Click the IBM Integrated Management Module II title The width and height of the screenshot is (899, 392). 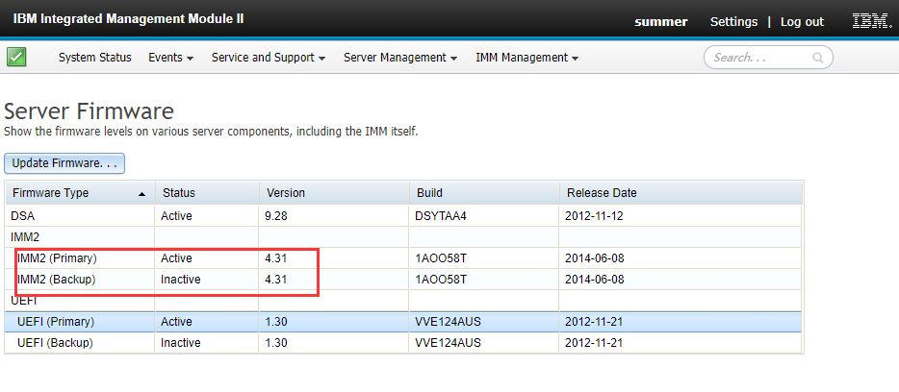[x=128, y=19]
